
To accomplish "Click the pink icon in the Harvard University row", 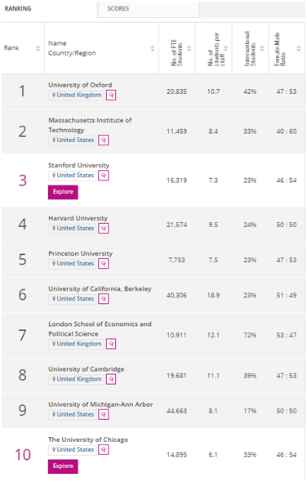I will coord(104,229).
